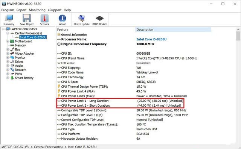Click the icon beside Original Processor Frequency

tap(59, 44)
